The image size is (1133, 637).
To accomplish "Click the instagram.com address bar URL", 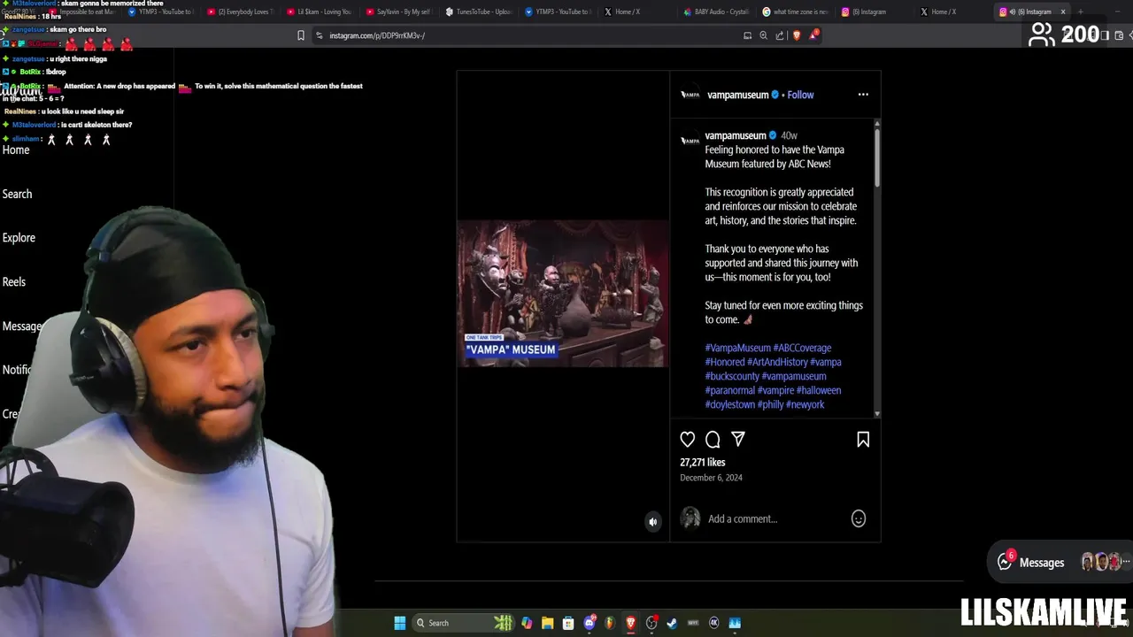I will [x=377, y=35].
